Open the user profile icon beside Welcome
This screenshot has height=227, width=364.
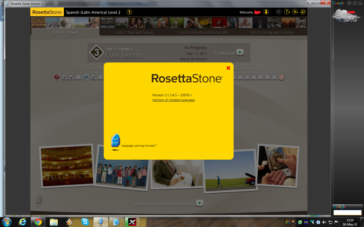[x=266, y=12]
